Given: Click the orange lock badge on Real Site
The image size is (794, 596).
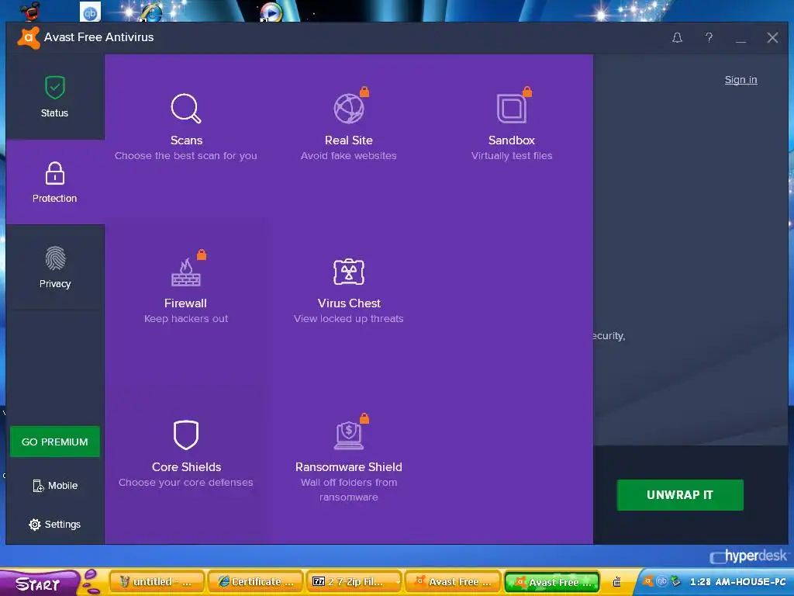Looking at the screenshot, I should [x=364, y=92].
